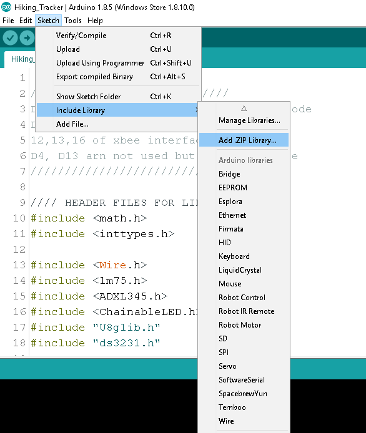Include the SPI library
The height and width of the screenshot is (433, 366).
tap(244, 353)
